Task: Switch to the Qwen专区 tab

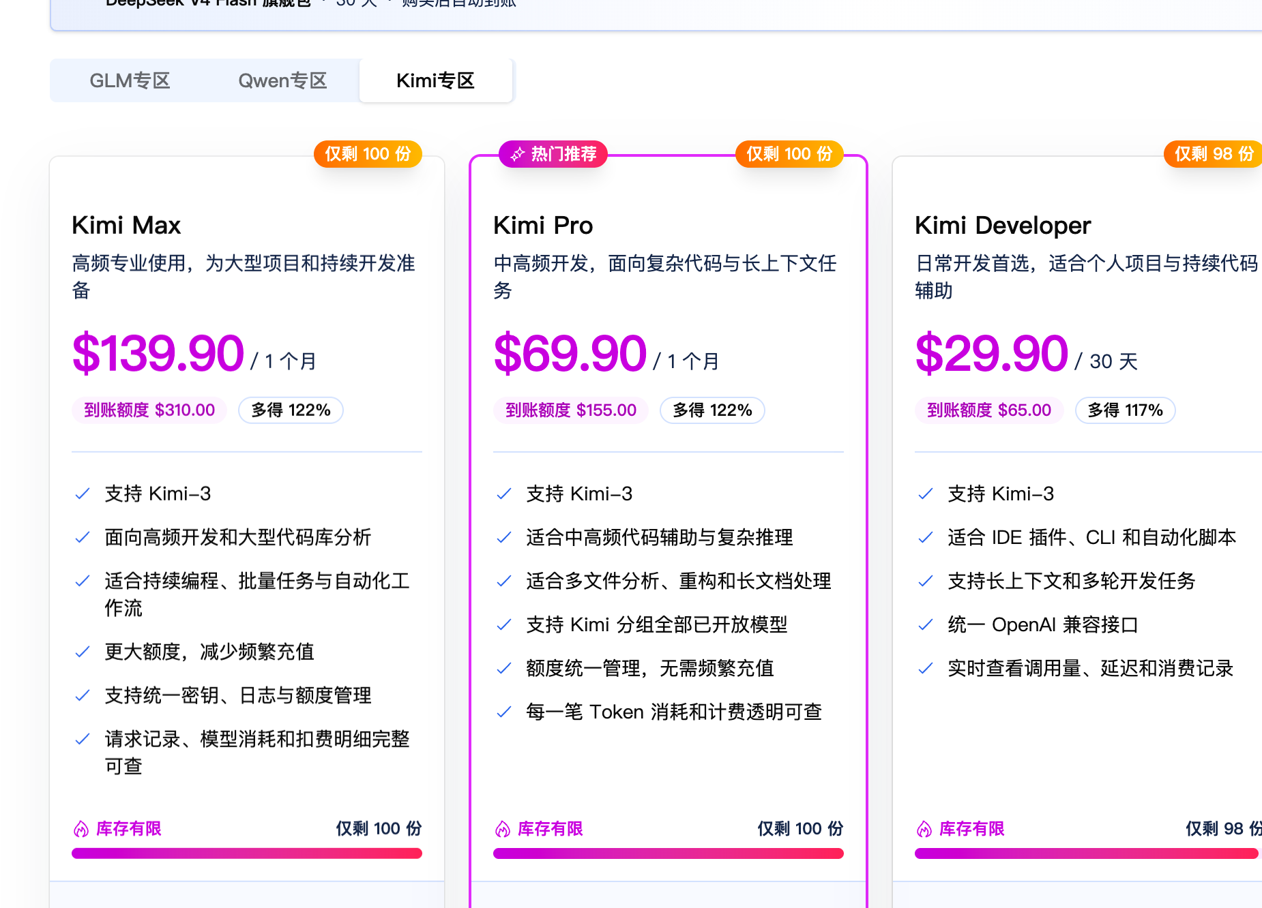Action: 282,80
